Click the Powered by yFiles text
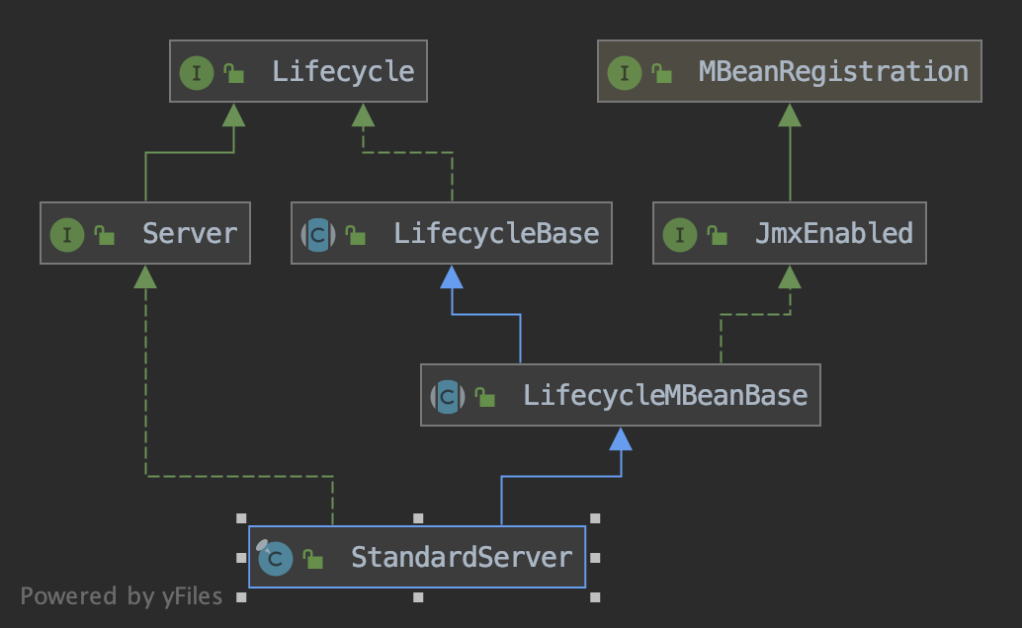Screen dimensions: 1022x628 point(122,596)
